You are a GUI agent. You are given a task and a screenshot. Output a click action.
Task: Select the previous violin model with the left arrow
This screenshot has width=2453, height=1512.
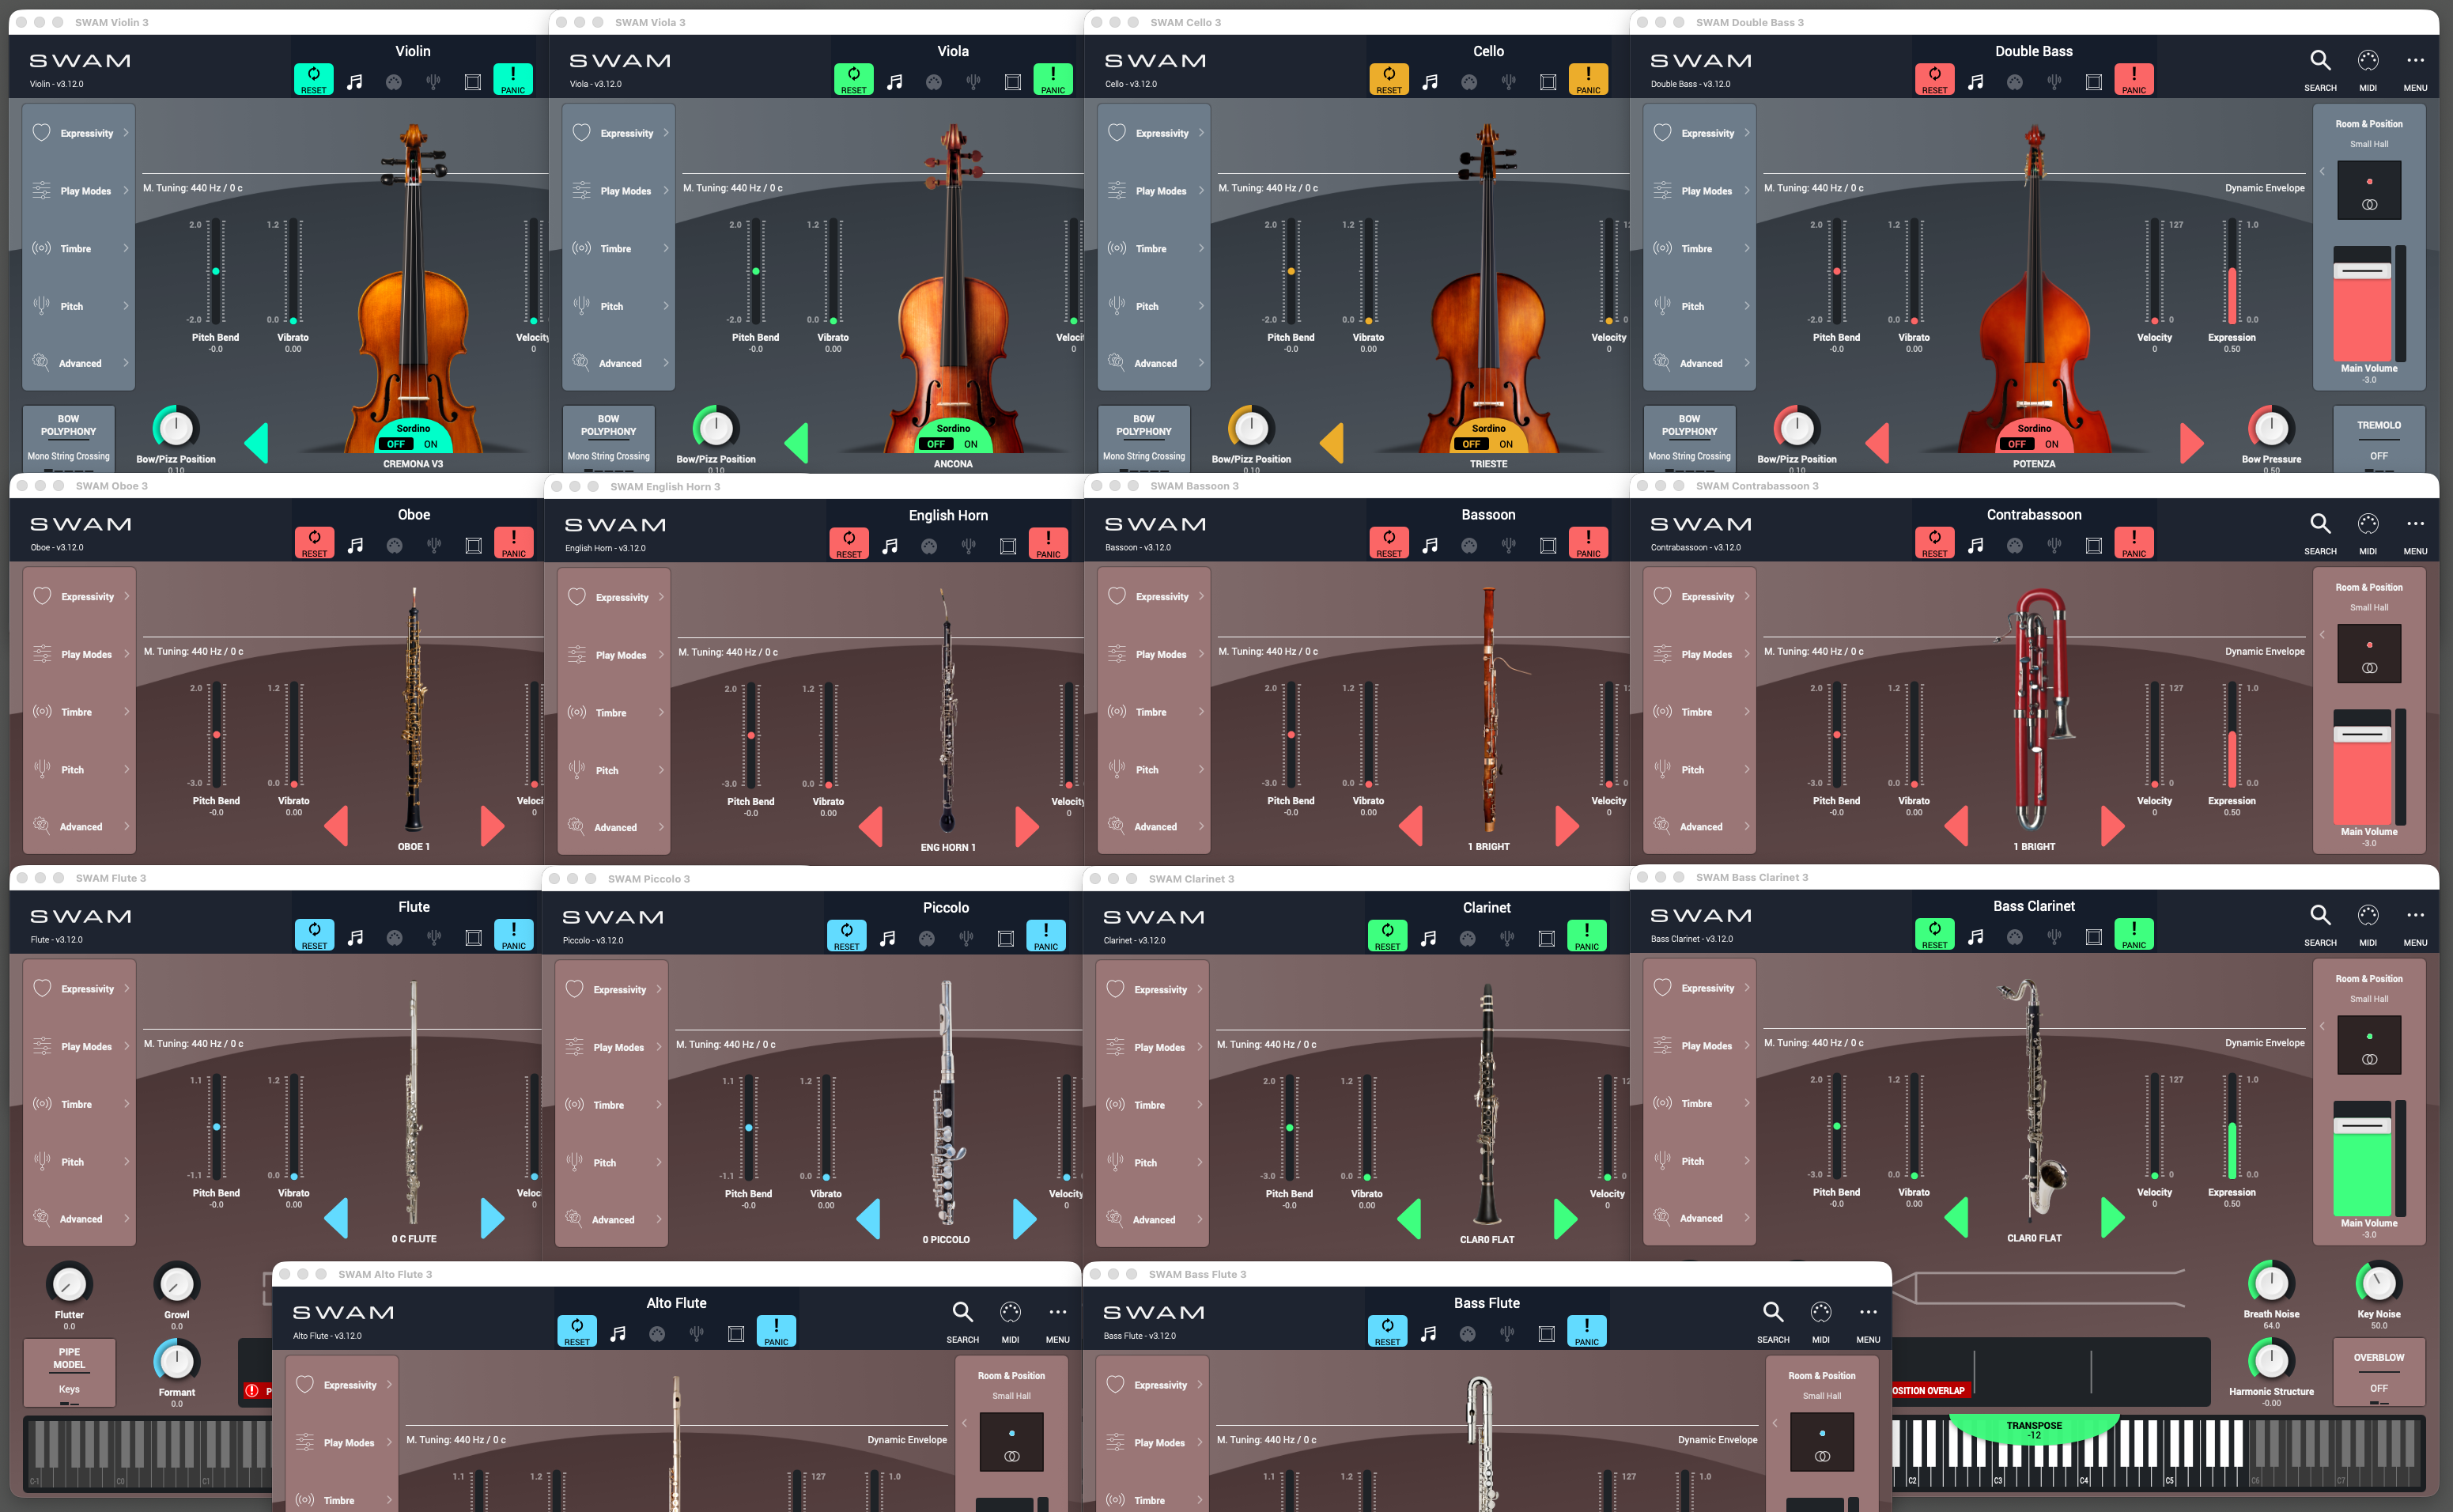256,442
